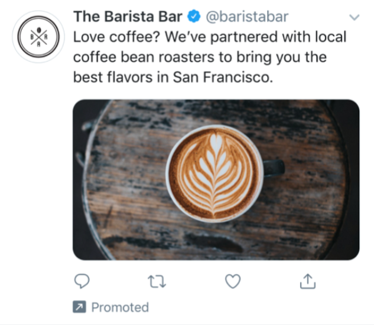The image size is (374, 325).
Task: Click the blue verified checkmark badge
Action: point(194,16)
